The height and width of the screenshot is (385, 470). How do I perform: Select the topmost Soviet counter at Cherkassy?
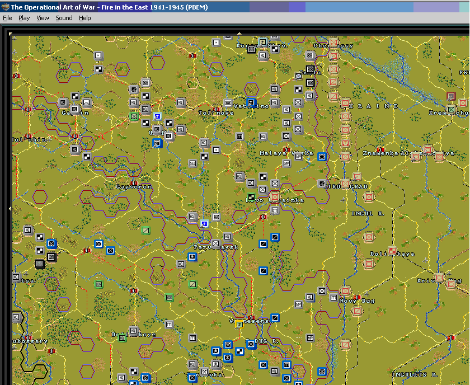coord(333,43)
